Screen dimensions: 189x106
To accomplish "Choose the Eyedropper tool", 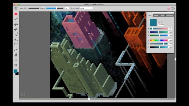I will click(x=16, y=50).
